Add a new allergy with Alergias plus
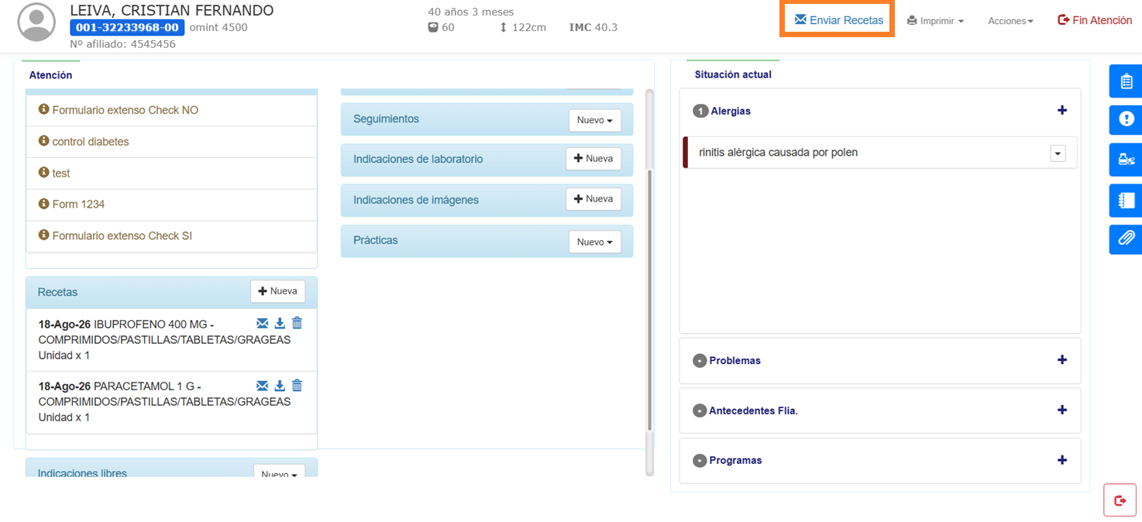This screenshot has height=522, width=1142. 1061,111
